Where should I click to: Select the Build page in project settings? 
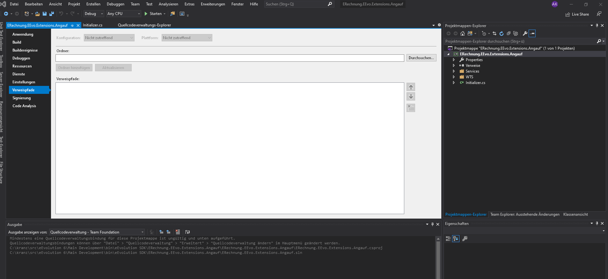pos(29,42)
